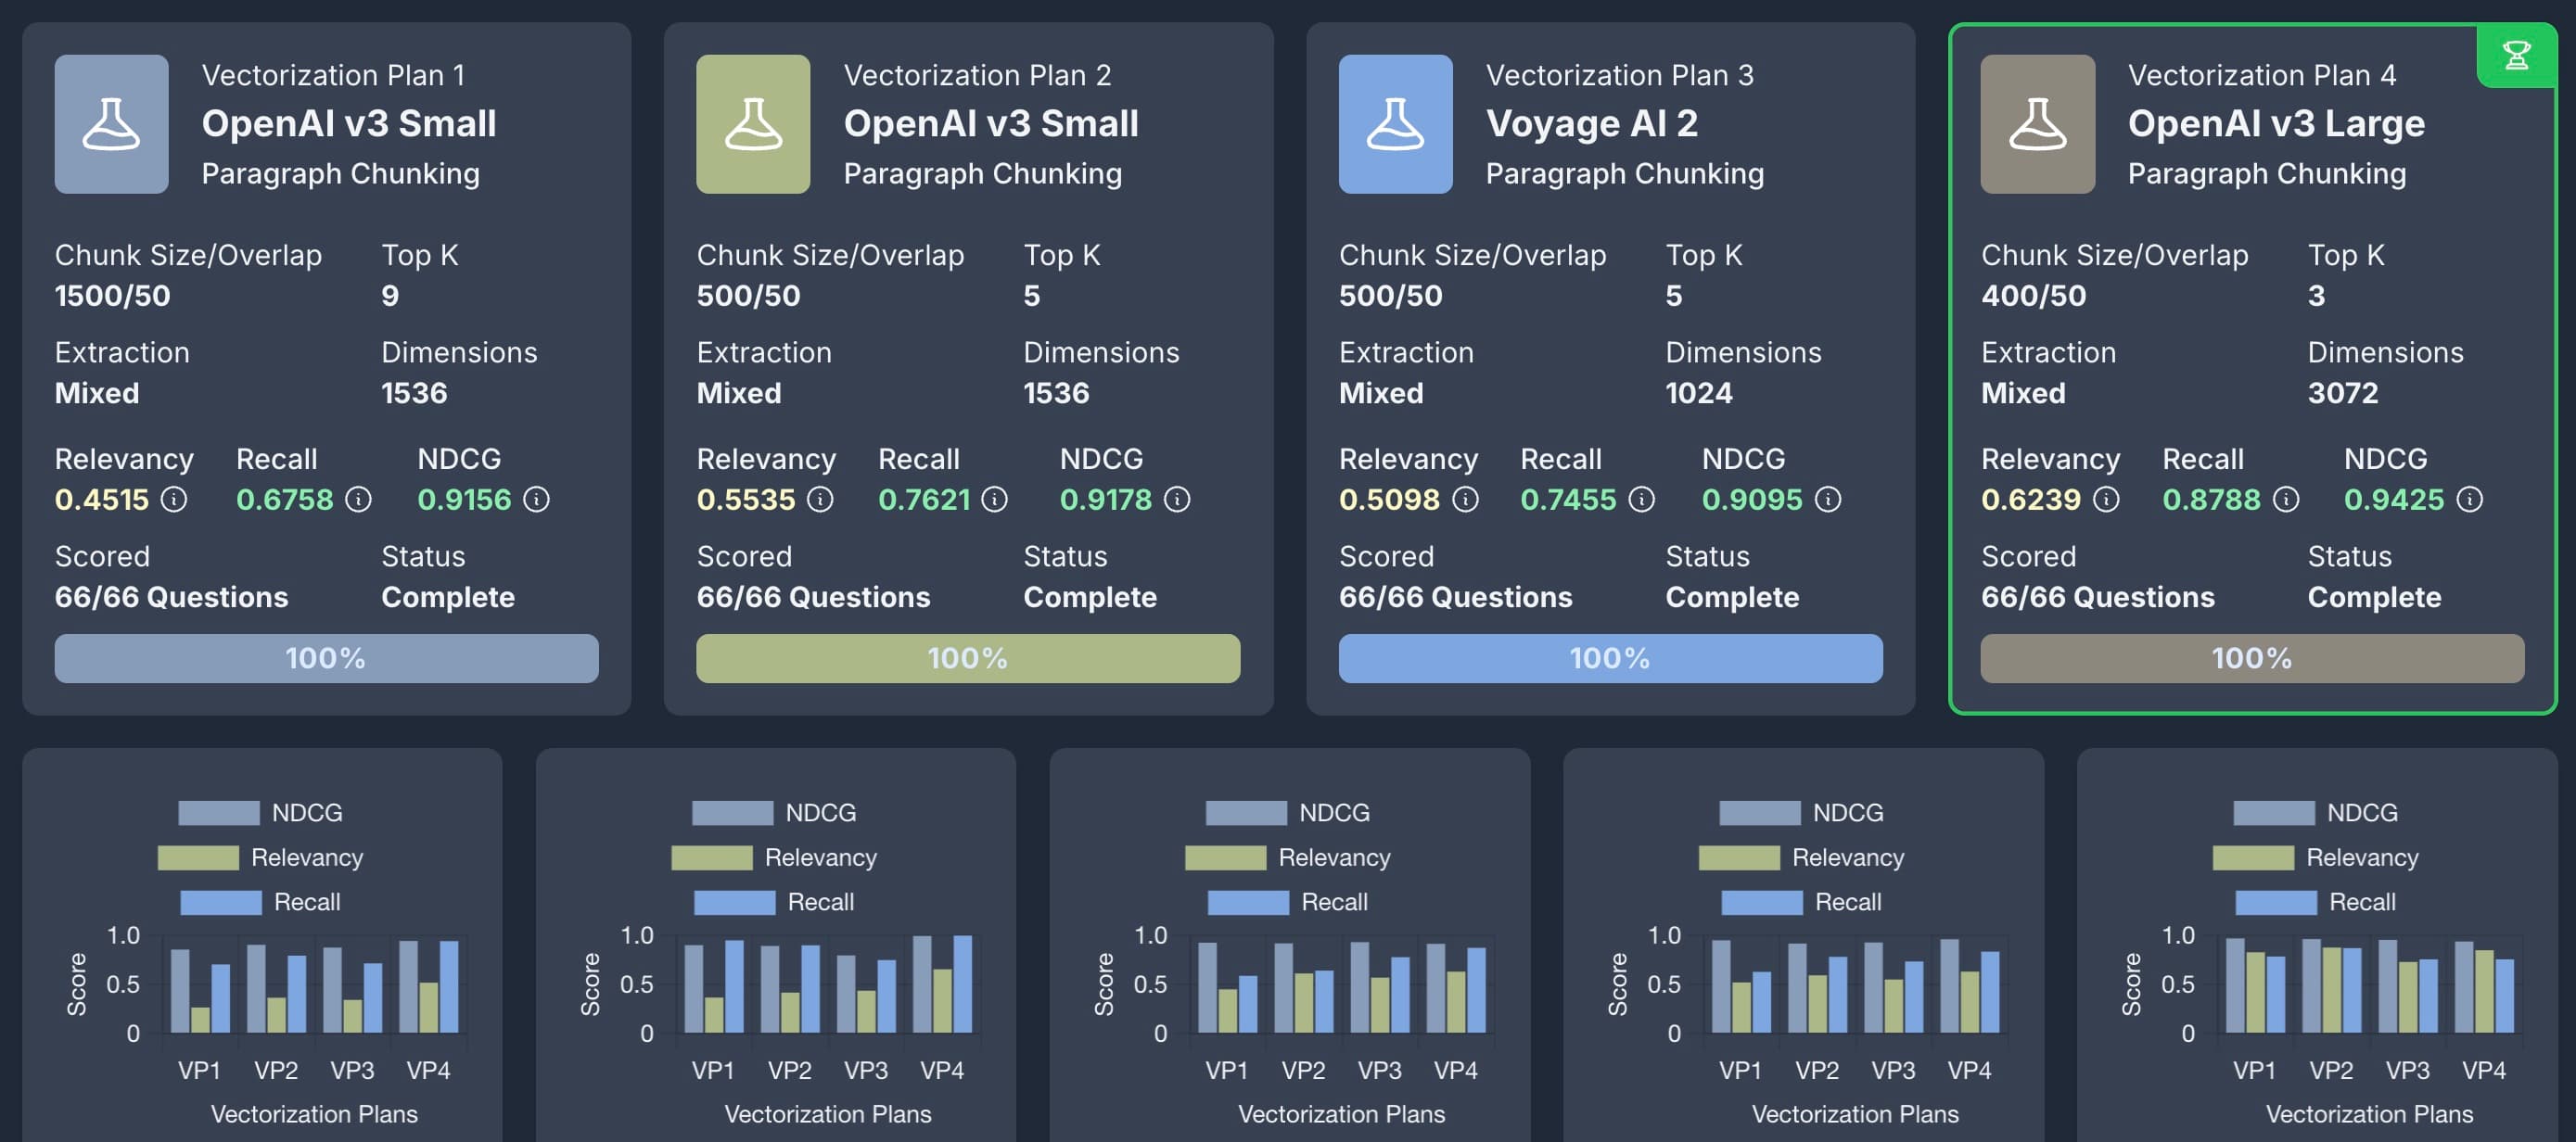Image resolution: width=2576 pixels, height=1142 pixels.
Task: Toggle Relevancy legend in third chart
Action: click(1288, 858)
